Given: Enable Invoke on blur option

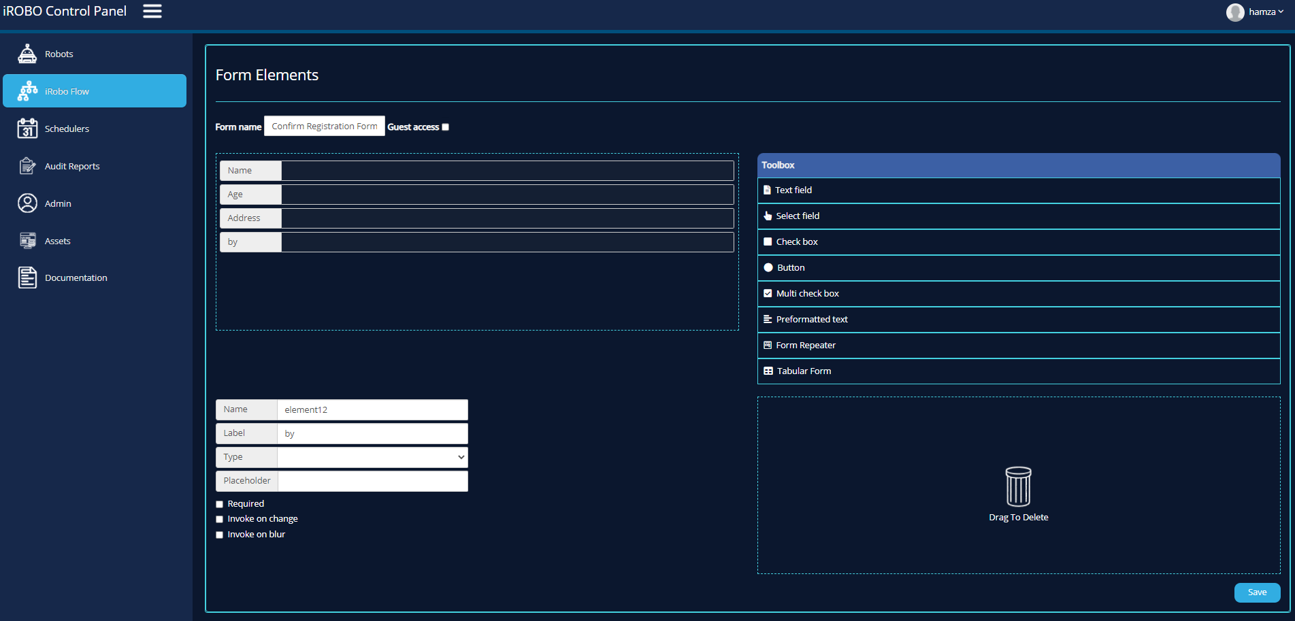Looking at the screenshot, I should (x=220, y=535).
